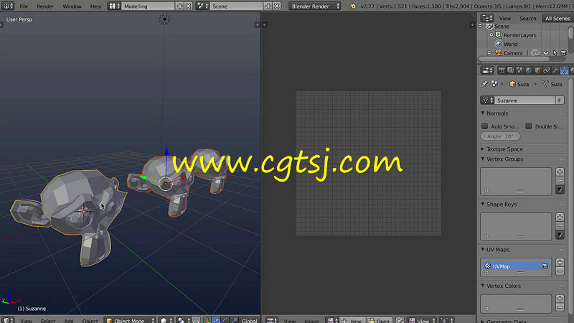Add a new scene
This screenshot has height=323, width=574.
(x=268, y=6)
